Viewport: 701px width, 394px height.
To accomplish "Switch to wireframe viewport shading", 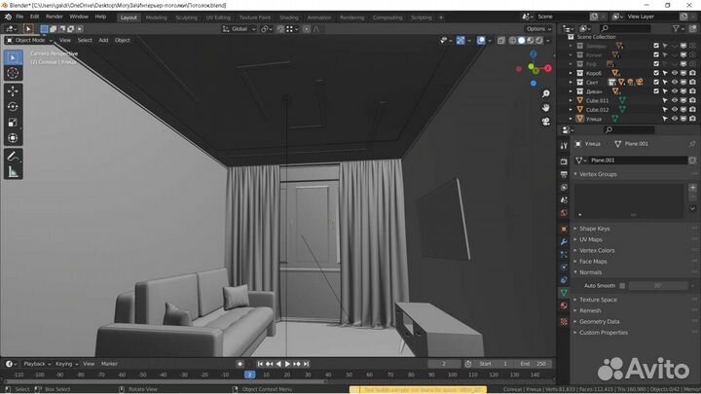I will pyautogui.click(x=512, y=41).
